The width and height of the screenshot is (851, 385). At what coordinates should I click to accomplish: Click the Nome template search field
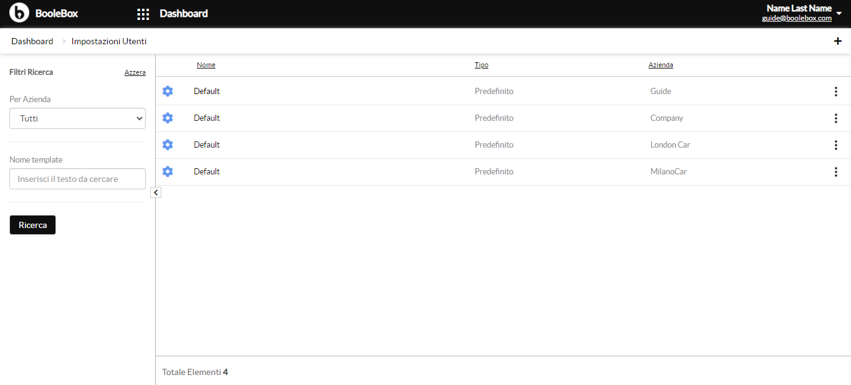(77, 179)
